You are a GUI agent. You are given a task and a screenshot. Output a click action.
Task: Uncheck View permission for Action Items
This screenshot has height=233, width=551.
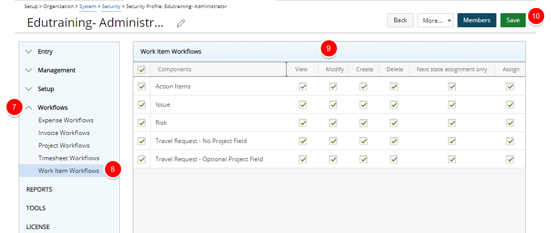click(x=303, y=86)
